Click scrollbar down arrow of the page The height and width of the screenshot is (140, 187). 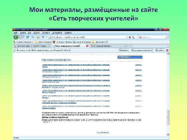[168, 135]
